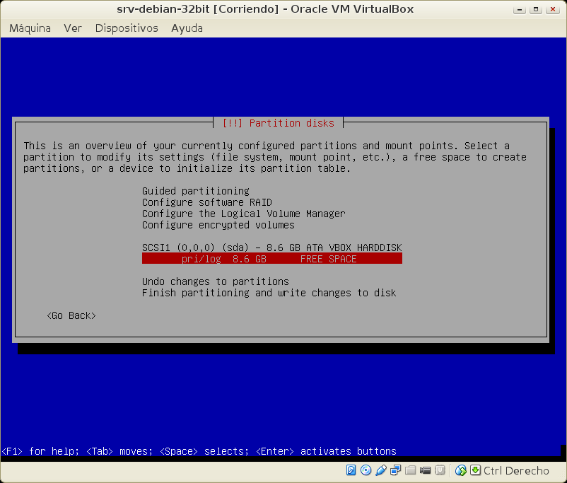The width and height of the screenshot is (567, 483).
Task: Click the network adapters status icon
Action: [x=395, y=470]
